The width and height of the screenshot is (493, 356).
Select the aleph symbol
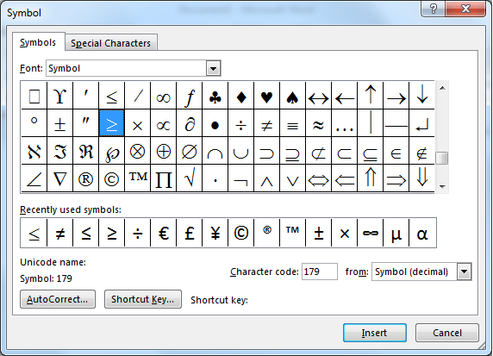[x=34, y=150]
